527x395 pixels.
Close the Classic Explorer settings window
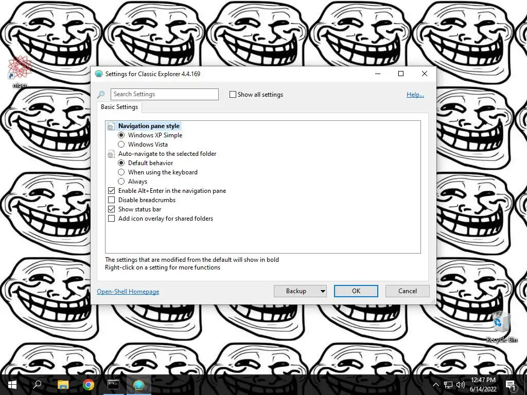[425, 74]
